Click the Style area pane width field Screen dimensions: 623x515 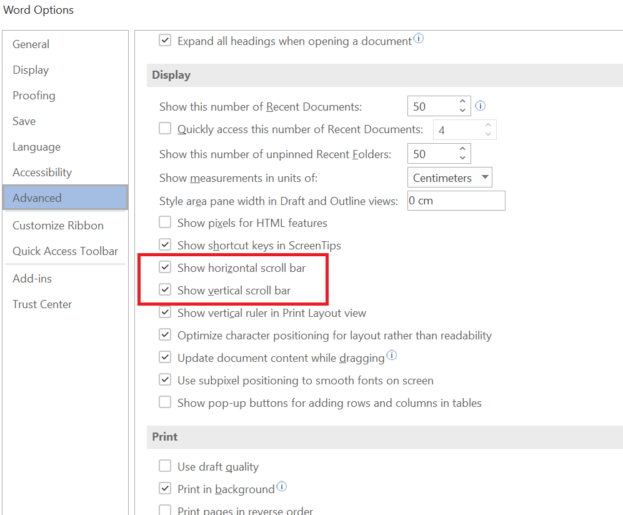pos(456,201)
